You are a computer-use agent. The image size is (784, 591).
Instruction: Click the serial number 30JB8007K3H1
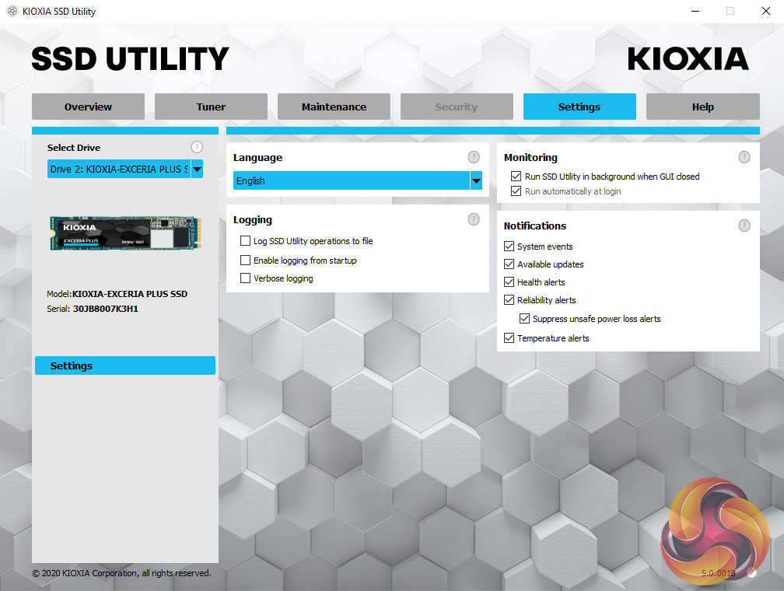106,309
